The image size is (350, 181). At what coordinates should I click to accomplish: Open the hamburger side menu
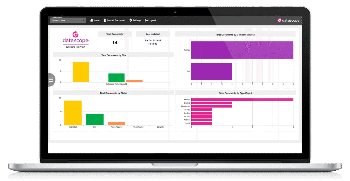pyautogui.click(x=51, y=80)
